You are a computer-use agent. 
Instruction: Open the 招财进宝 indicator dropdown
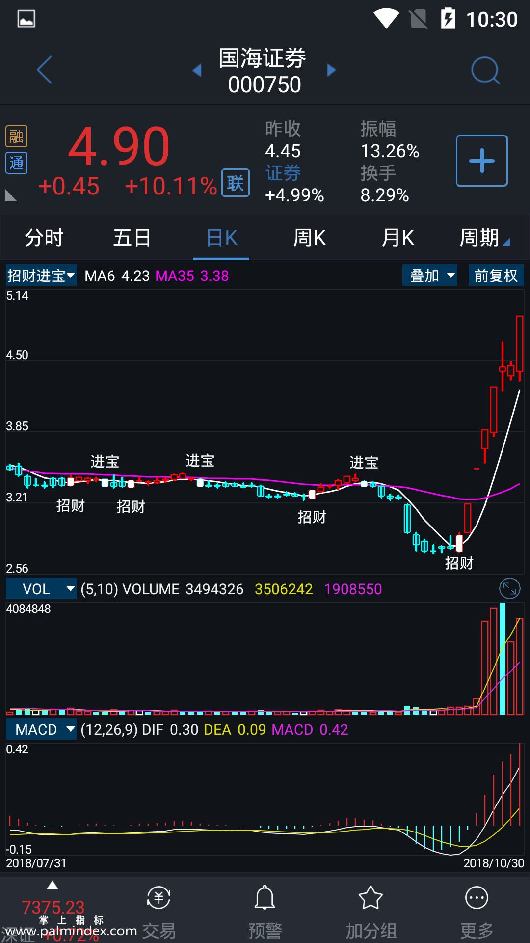[x=41, y=276]
